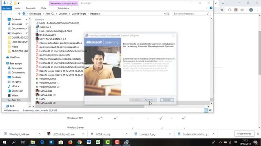The height and width of the screenshot is (146, 261).
Task: Open taskbar search magnifier icon
Action: pyautogui.click(x=14, y=142)
